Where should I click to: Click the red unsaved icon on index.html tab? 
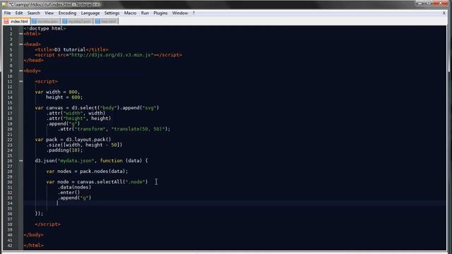(x=6, y=21)
